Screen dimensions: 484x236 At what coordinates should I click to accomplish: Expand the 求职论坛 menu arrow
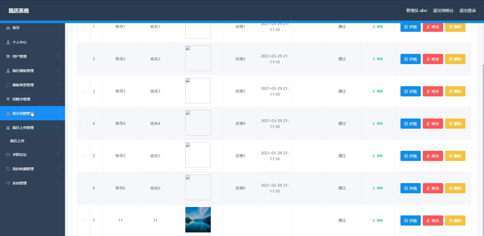58,154
